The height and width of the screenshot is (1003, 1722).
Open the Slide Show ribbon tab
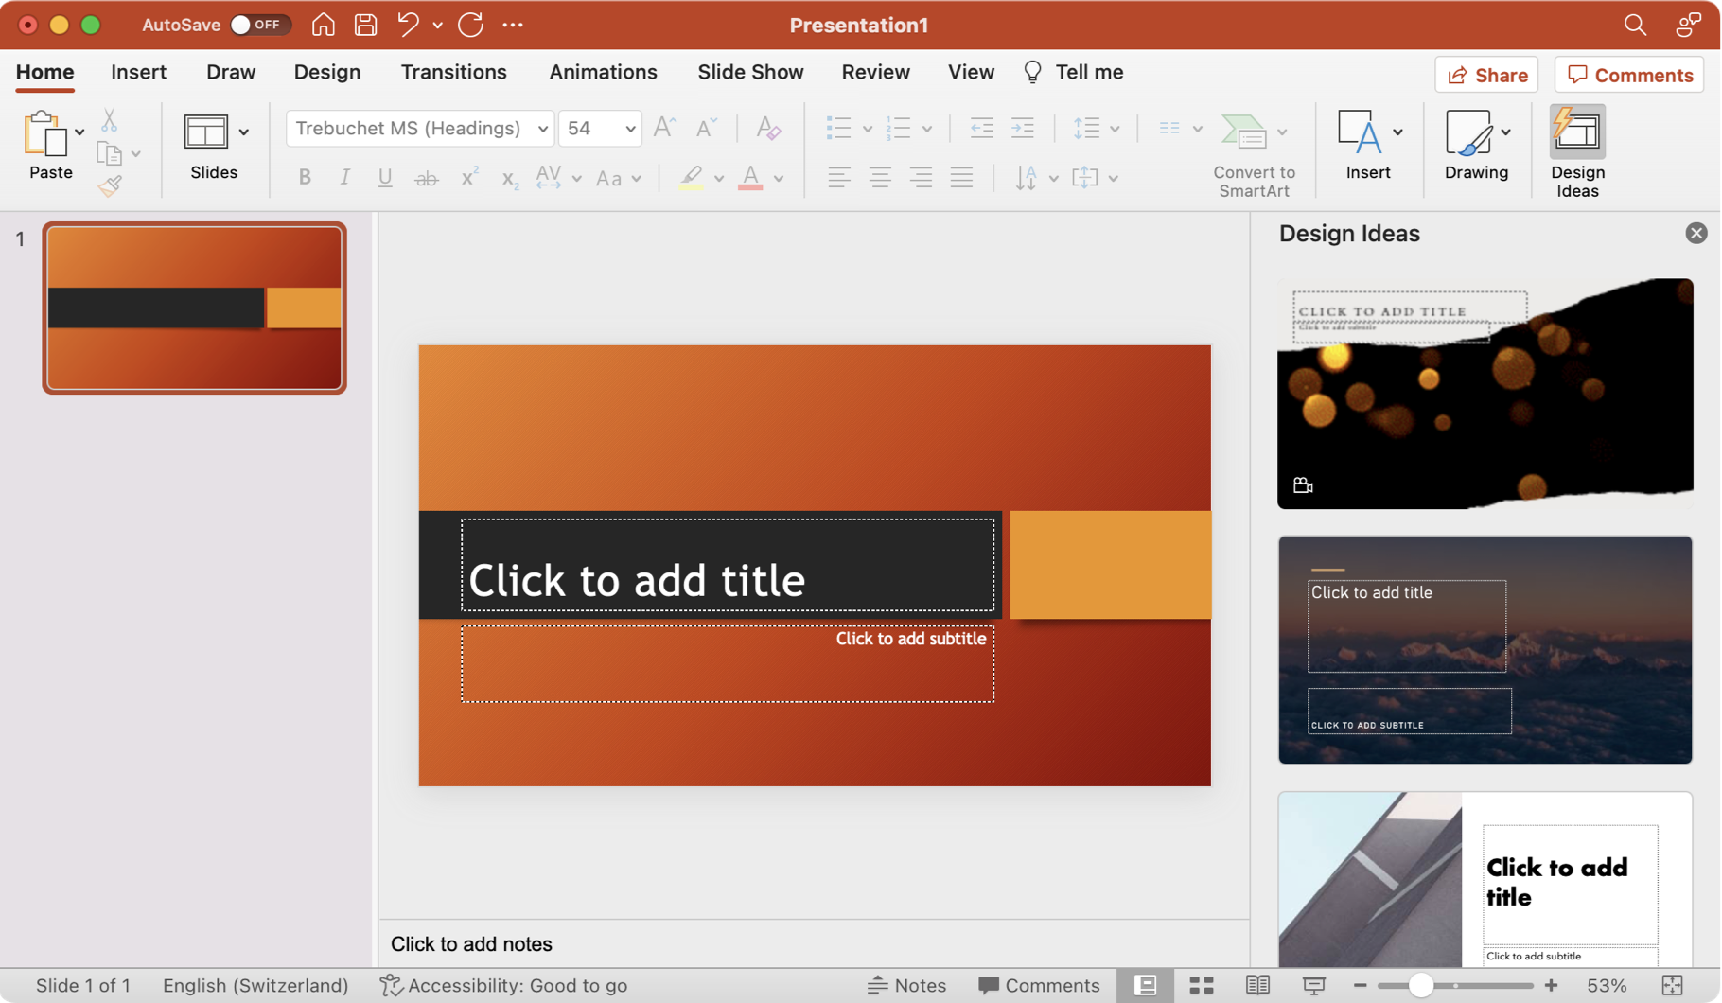(x=750, y=72)
